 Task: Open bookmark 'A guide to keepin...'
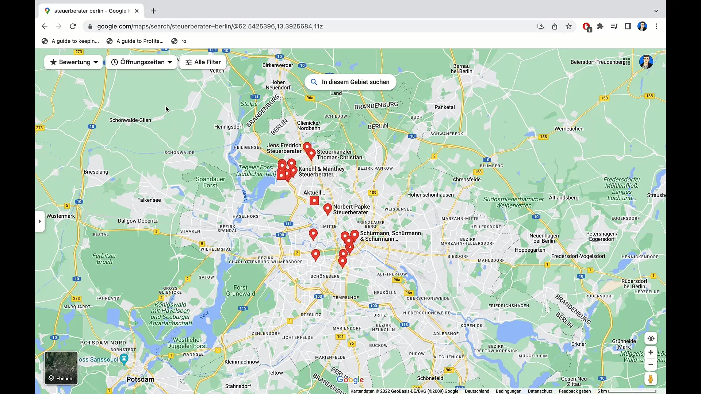[x=70, y=41]
